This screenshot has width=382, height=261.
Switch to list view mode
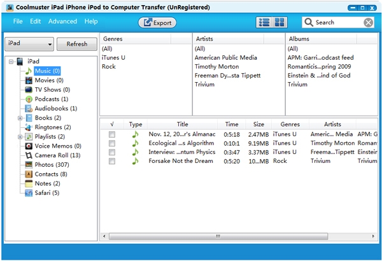coord(264,22)
